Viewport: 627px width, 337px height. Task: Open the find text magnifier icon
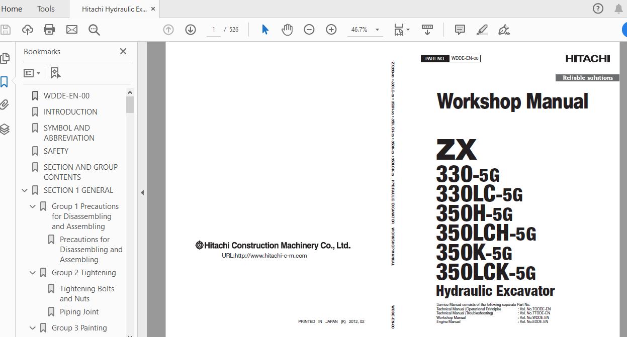(94, 30)
